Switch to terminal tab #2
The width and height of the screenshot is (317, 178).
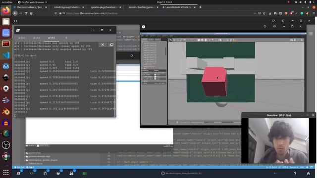[x=37, y=38]
